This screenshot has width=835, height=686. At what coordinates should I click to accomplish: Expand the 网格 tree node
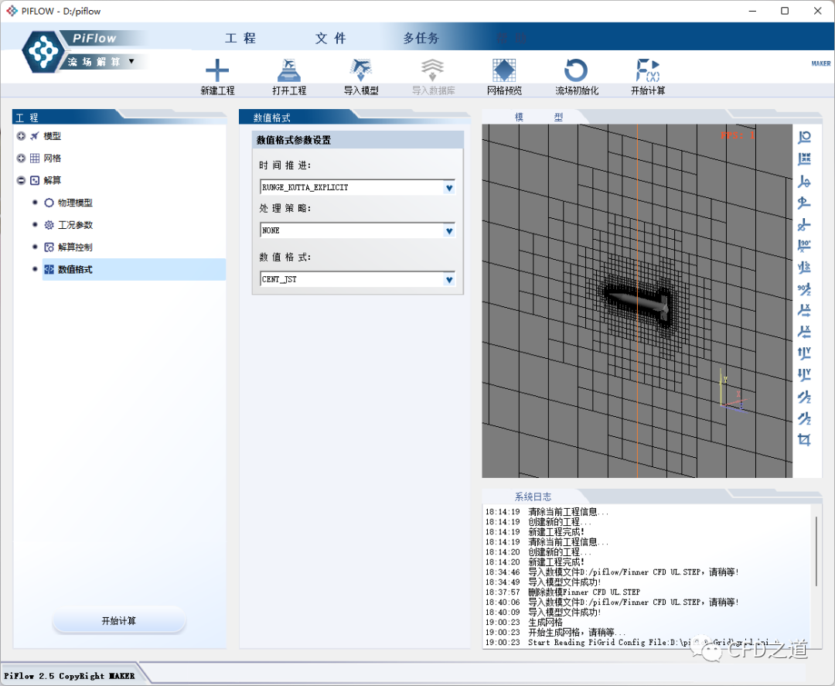21,159
